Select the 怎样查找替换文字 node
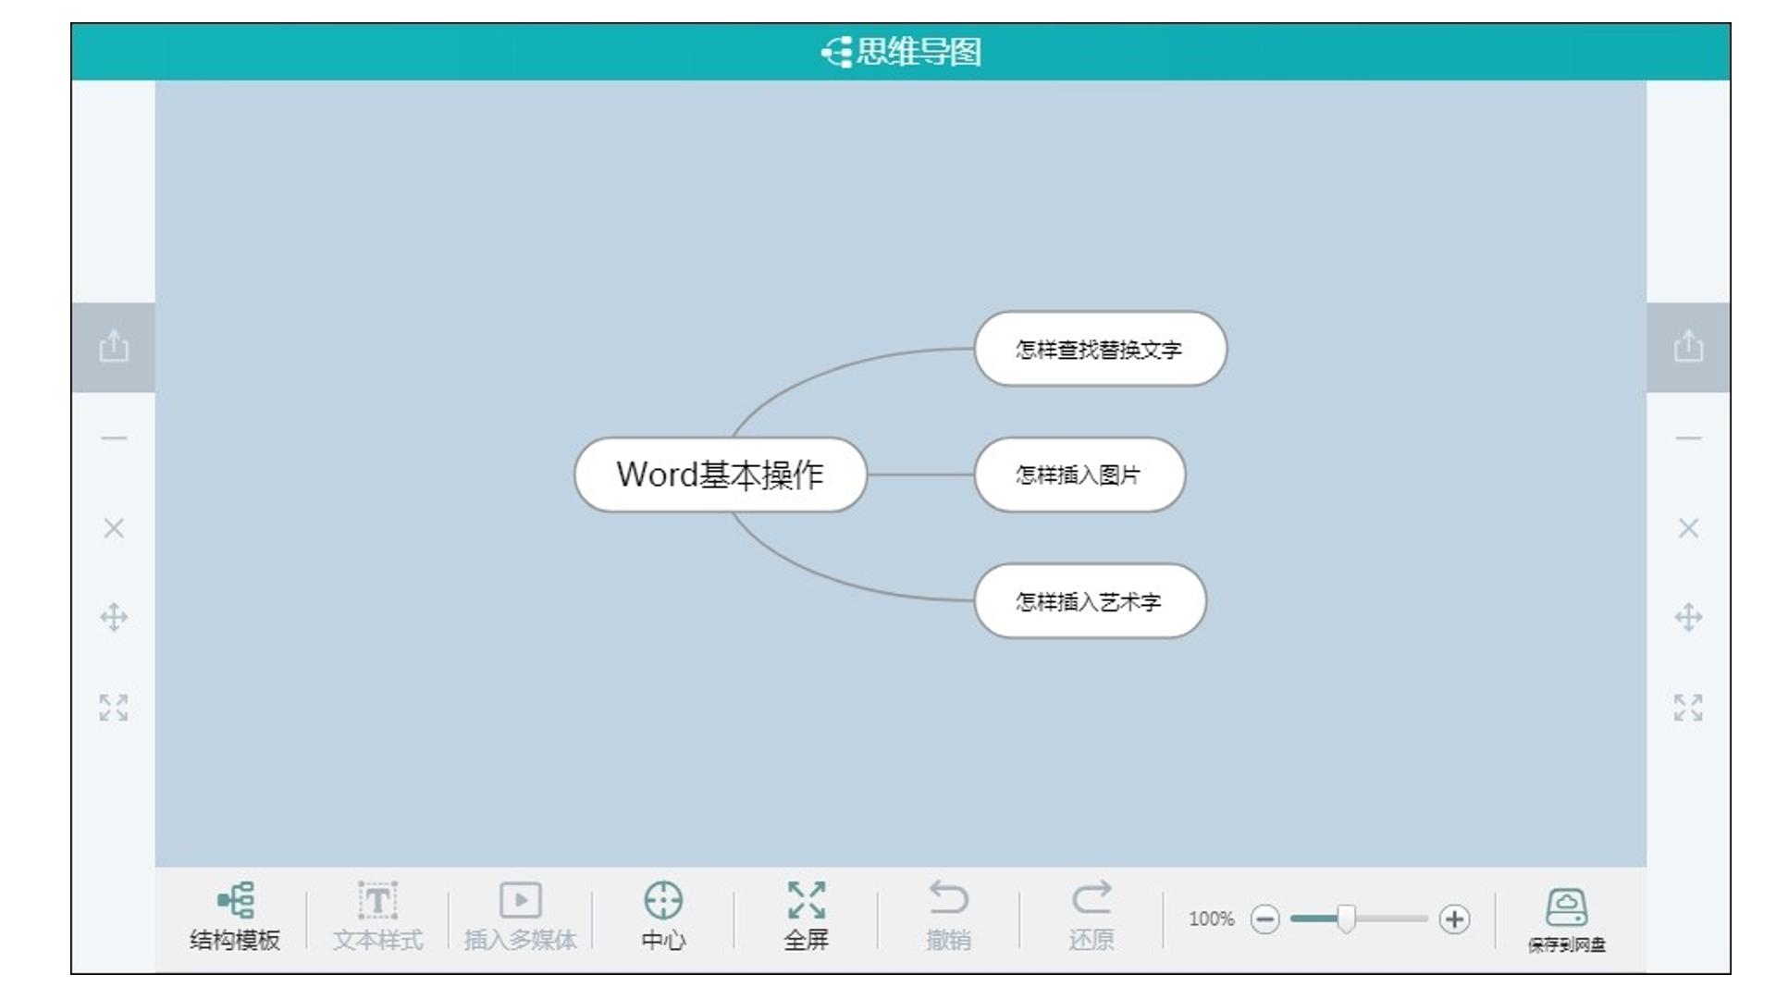Viewport: 1776px width, 999px height. (1100, 349)
